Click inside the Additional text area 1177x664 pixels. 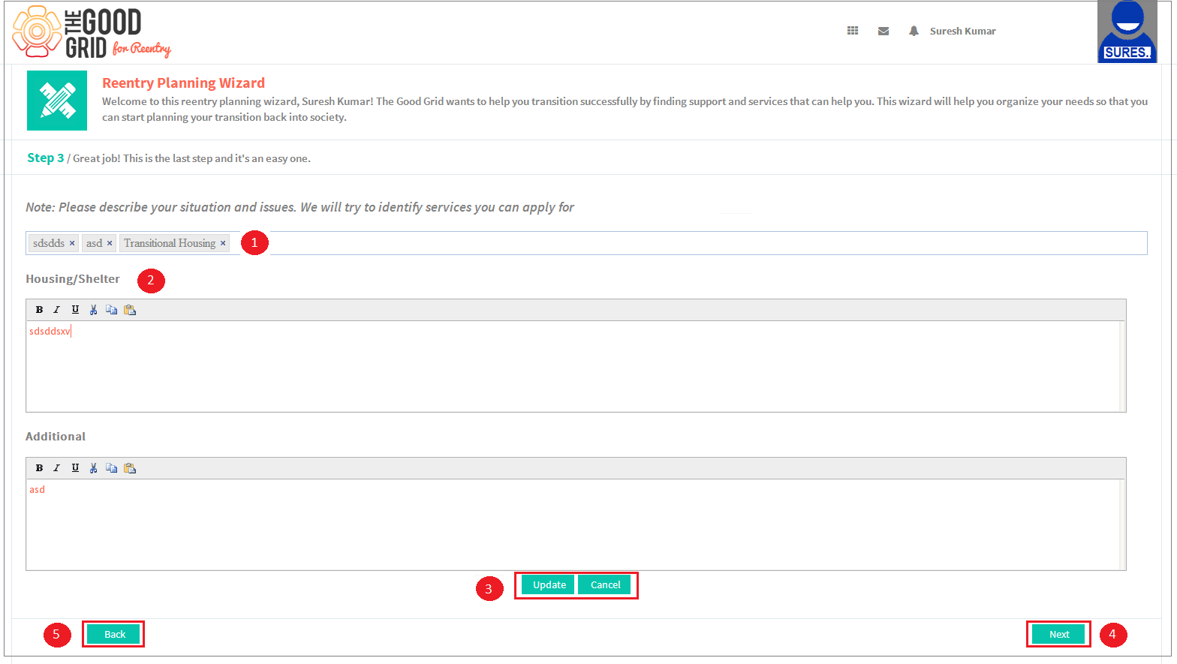573,524
